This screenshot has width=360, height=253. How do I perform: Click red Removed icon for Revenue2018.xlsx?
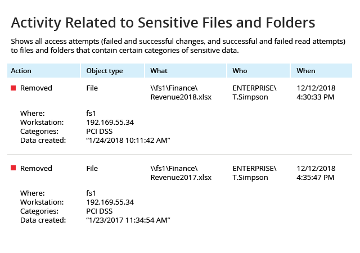13,88
